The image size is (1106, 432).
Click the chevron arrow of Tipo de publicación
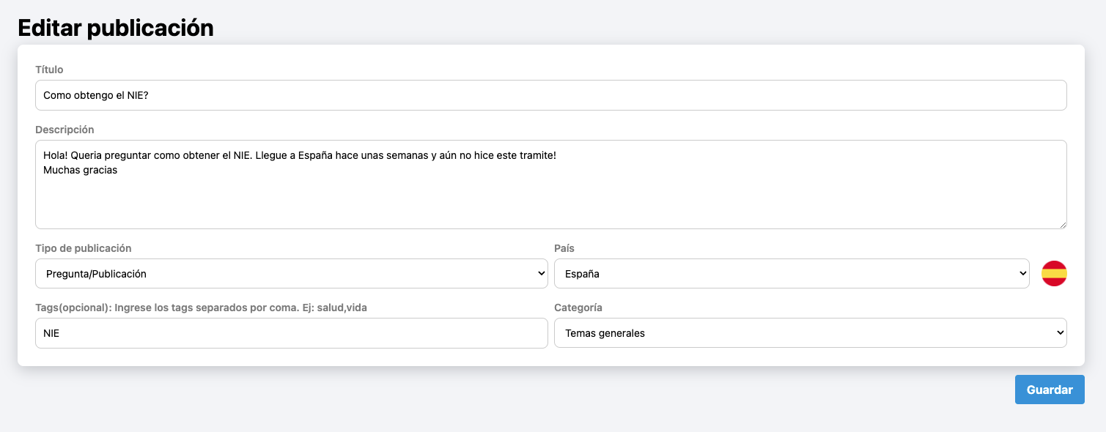click(541, 274)
